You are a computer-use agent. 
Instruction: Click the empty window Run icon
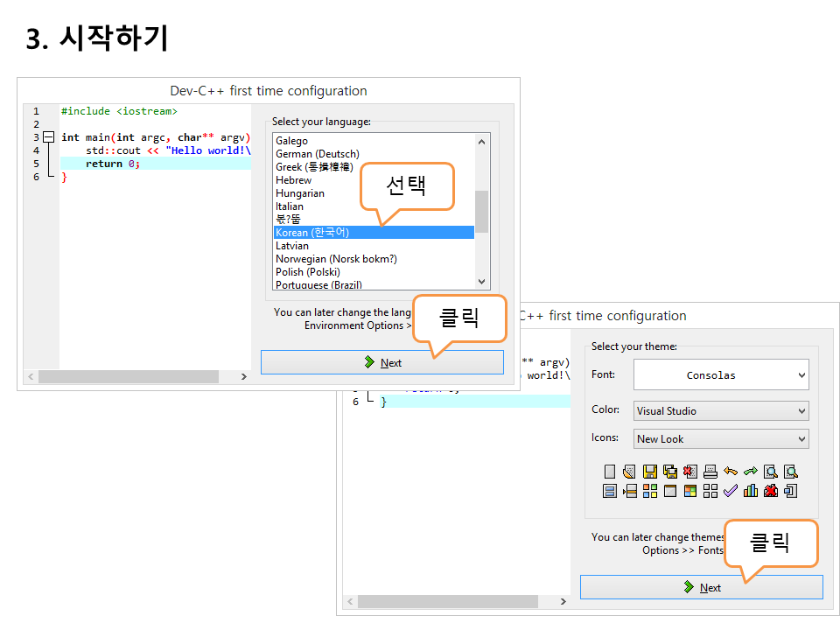[x=670, y=491]
